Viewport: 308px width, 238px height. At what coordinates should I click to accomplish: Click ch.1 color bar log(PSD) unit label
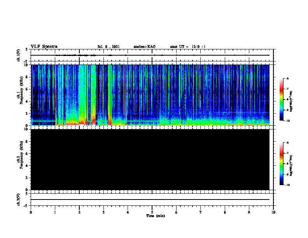[291, 101]
